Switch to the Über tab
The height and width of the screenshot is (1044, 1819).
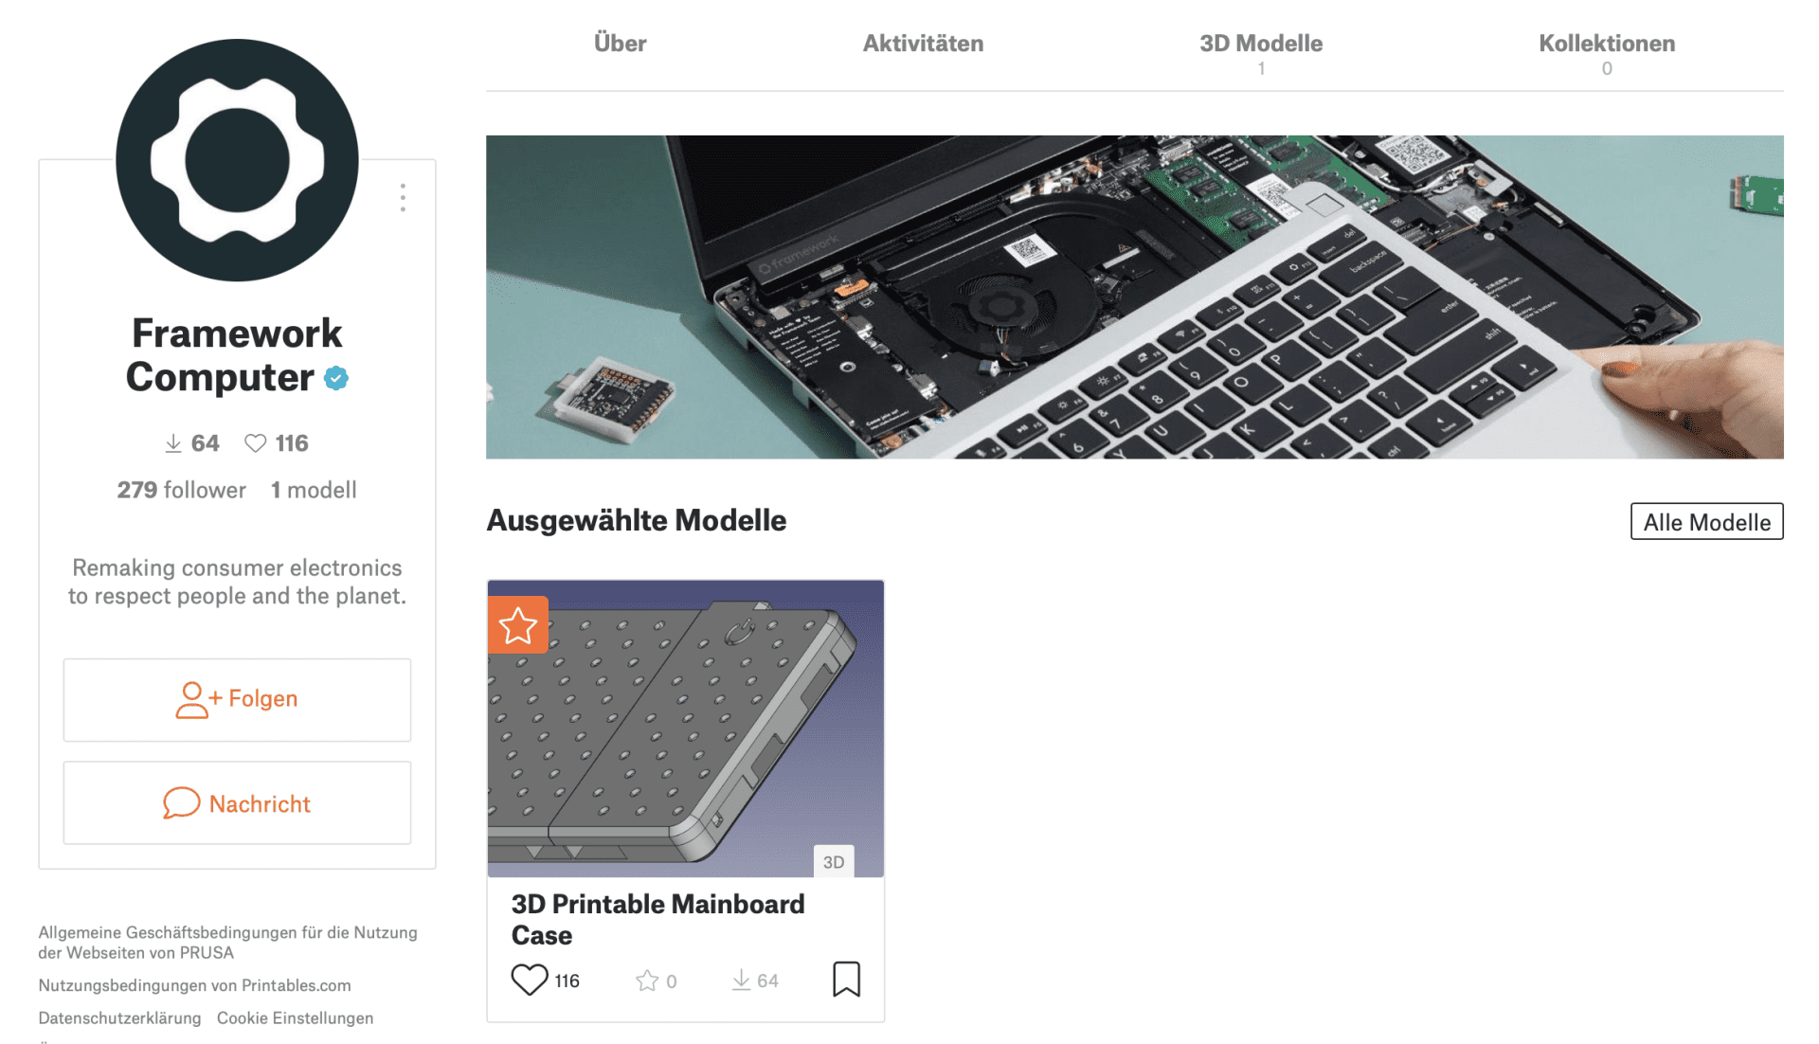[x=620, y=44]
